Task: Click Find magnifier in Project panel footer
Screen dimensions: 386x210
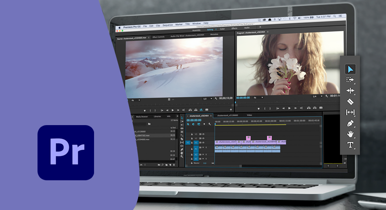Action: coord(162,165)
